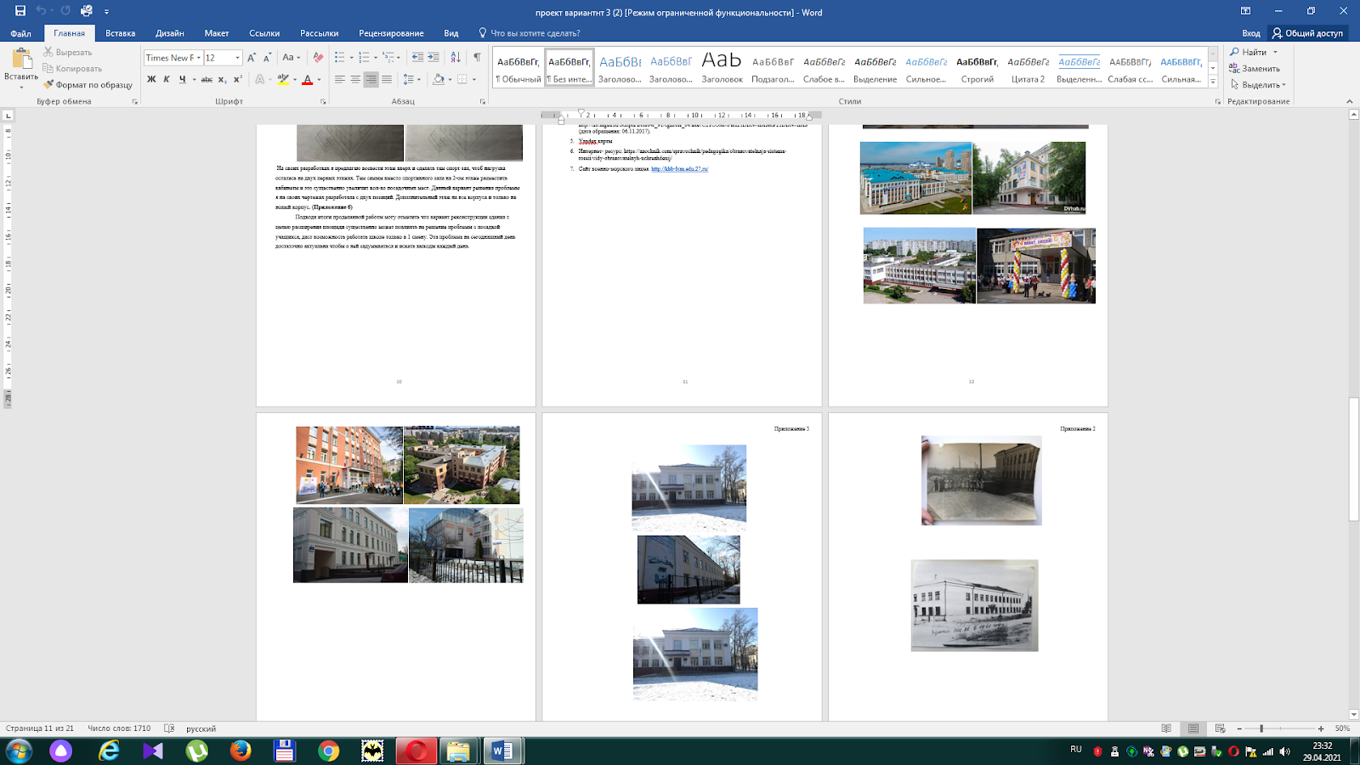
Task: Open Файл tab
Action: [20, 33]
